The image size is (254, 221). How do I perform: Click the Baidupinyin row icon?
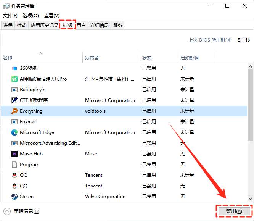tap(14, 90)
